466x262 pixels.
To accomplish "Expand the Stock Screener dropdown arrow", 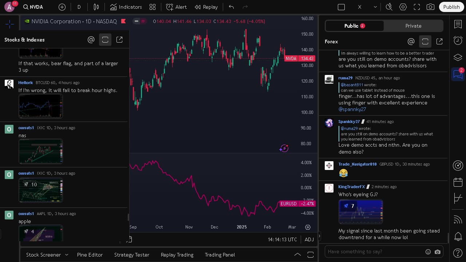I will click(x=67, y=255).
